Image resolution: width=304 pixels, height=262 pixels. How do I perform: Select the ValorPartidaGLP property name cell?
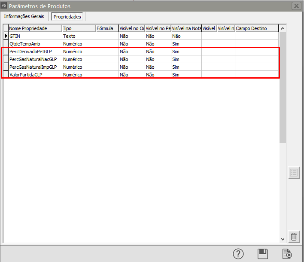coord(35,75)
